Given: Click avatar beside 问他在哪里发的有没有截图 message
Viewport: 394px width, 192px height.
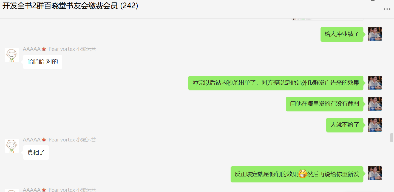Looking at the screenshot, I should (x=375, y=104).
